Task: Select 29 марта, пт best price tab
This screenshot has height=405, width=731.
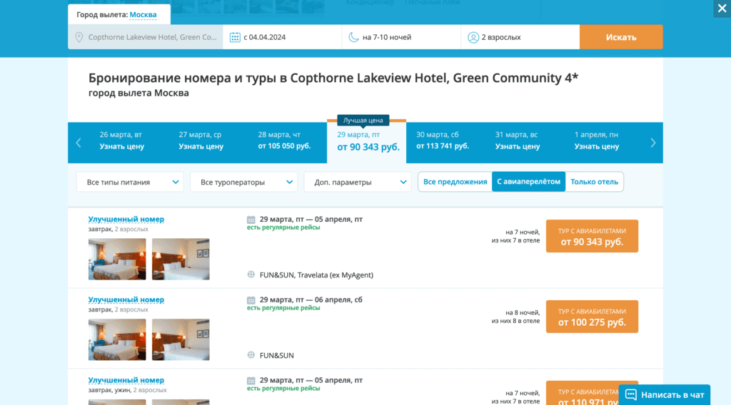Action: click(367, 141)
